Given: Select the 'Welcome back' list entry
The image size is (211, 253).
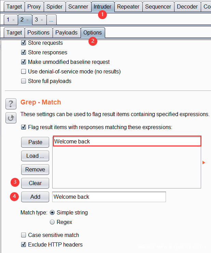Looking at the screenshot, I should tap(127, 141).
